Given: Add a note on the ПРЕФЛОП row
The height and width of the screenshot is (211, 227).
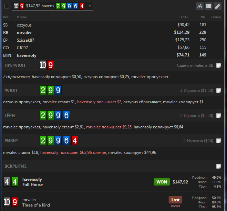Looking at the screenshot, I should click(x=218, y=65).
